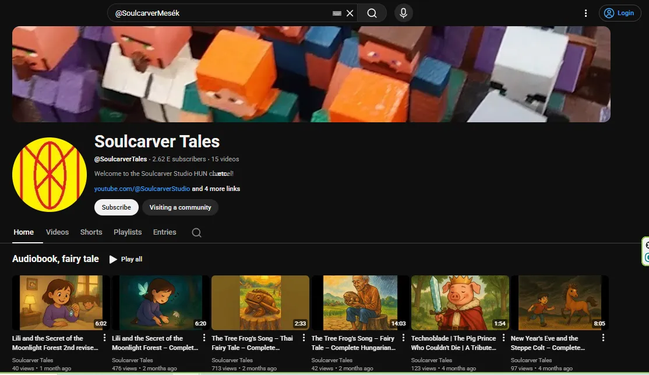649x375 pixels.
Task: Expand the channel description text
Action: (222, 174)
